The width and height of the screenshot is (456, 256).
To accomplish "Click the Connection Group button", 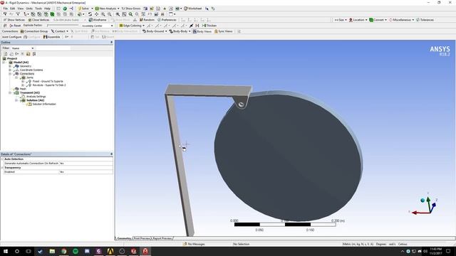I will 34,31.
